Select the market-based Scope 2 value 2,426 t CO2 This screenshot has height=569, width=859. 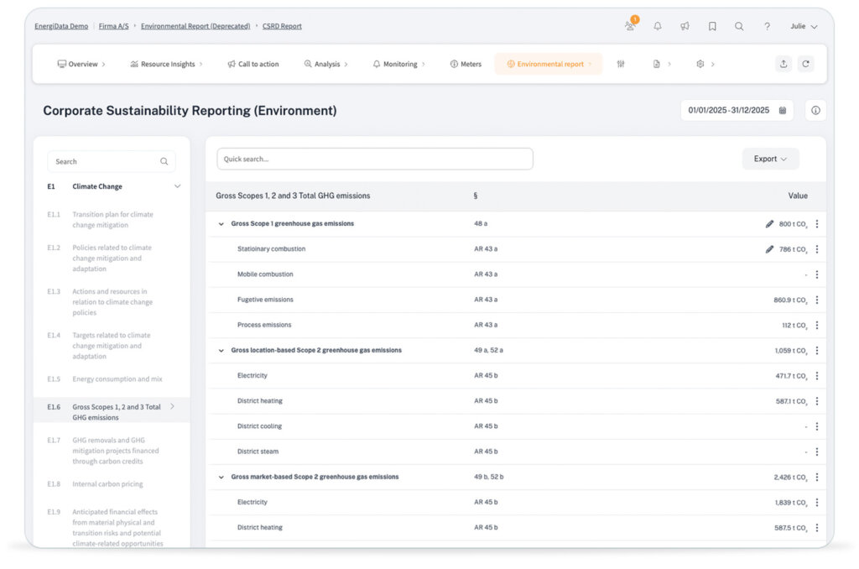point(790,477)
